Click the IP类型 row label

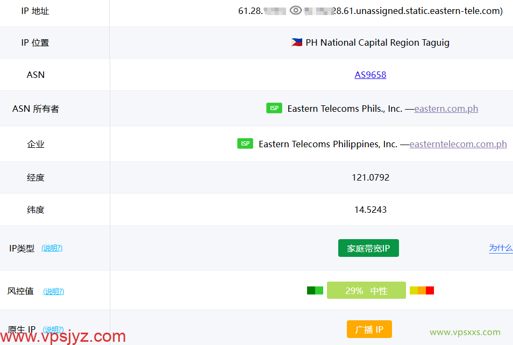[x=22, y=248]
